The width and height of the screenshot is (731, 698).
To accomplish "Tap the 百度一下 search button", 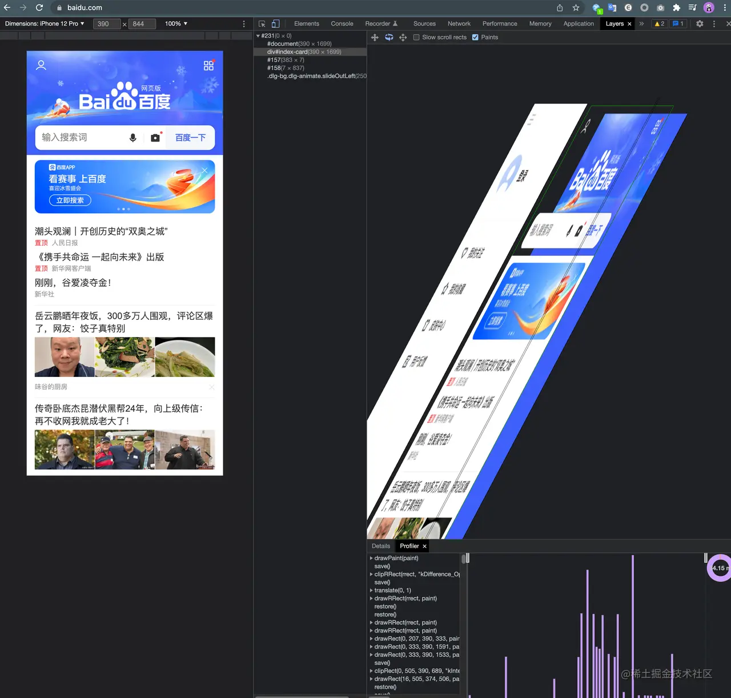I will [x=190, y=138].
